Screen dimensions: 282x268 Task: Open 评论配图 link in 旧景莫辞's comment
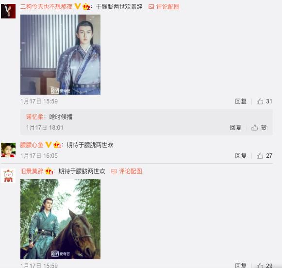(127, 171)
